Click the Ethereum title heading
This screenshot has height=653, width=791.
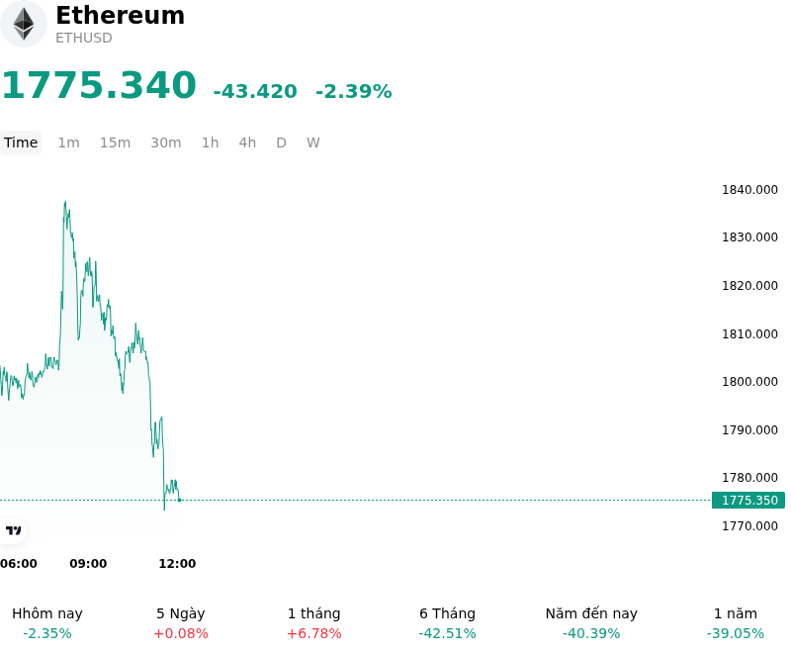click(x=120, y=15)
